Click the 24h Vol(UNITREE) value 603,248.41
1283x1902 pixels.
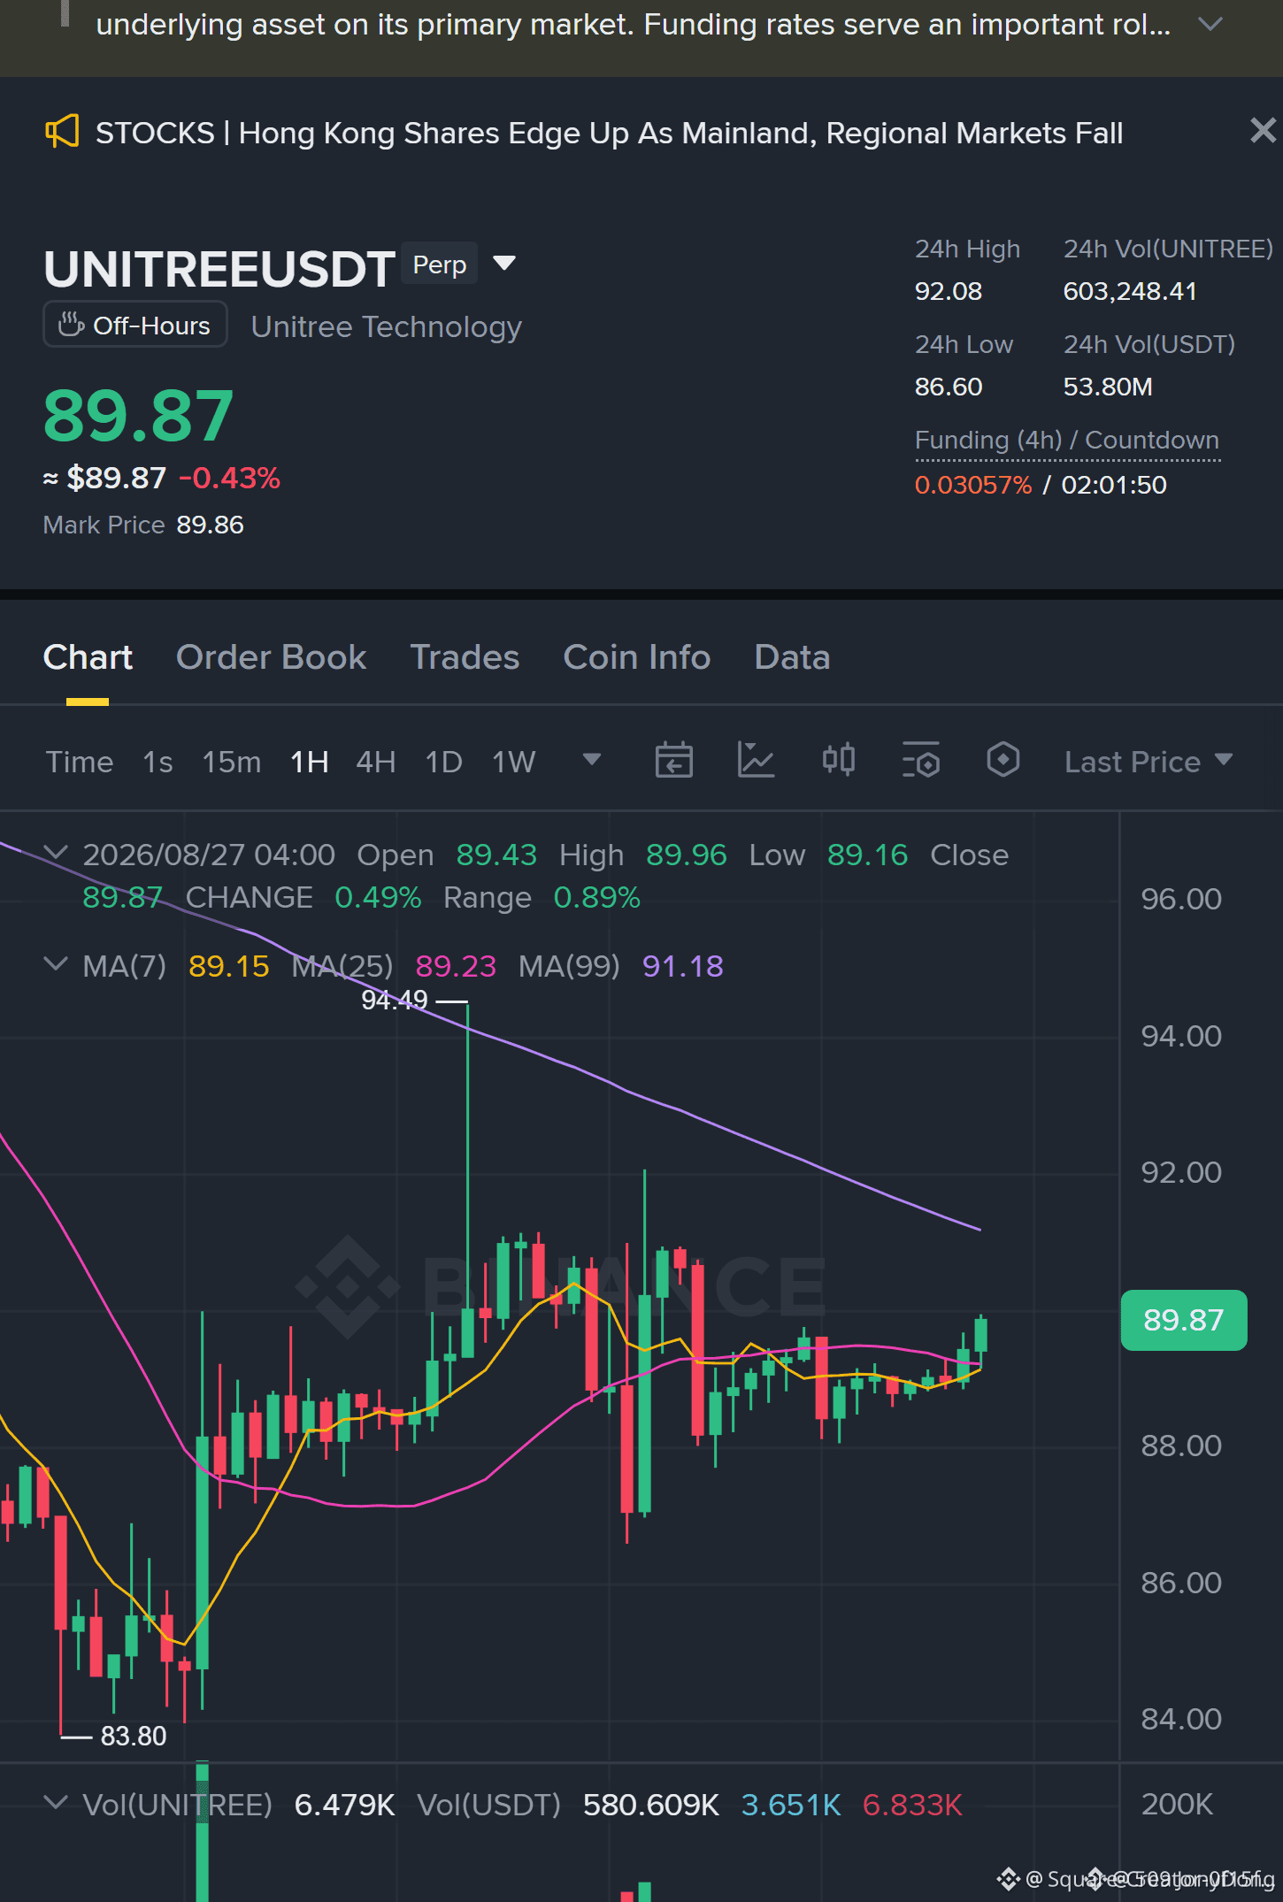[x=1130, y=292]
